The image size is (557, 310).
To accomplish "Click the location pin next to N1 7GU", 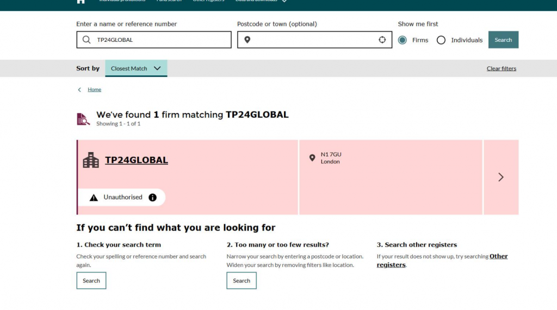I will tap(312, 158).
